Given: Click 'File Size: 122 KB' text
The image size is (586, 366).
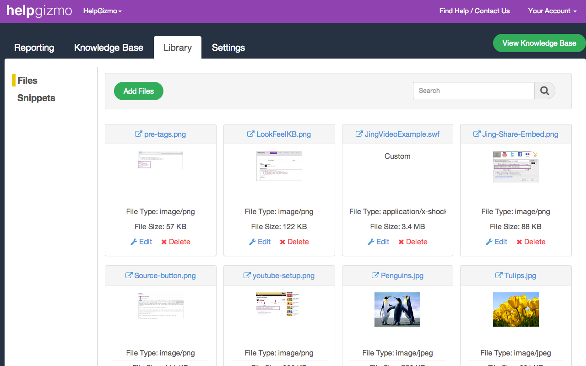Looking at the screenshot, I should 279,226.
